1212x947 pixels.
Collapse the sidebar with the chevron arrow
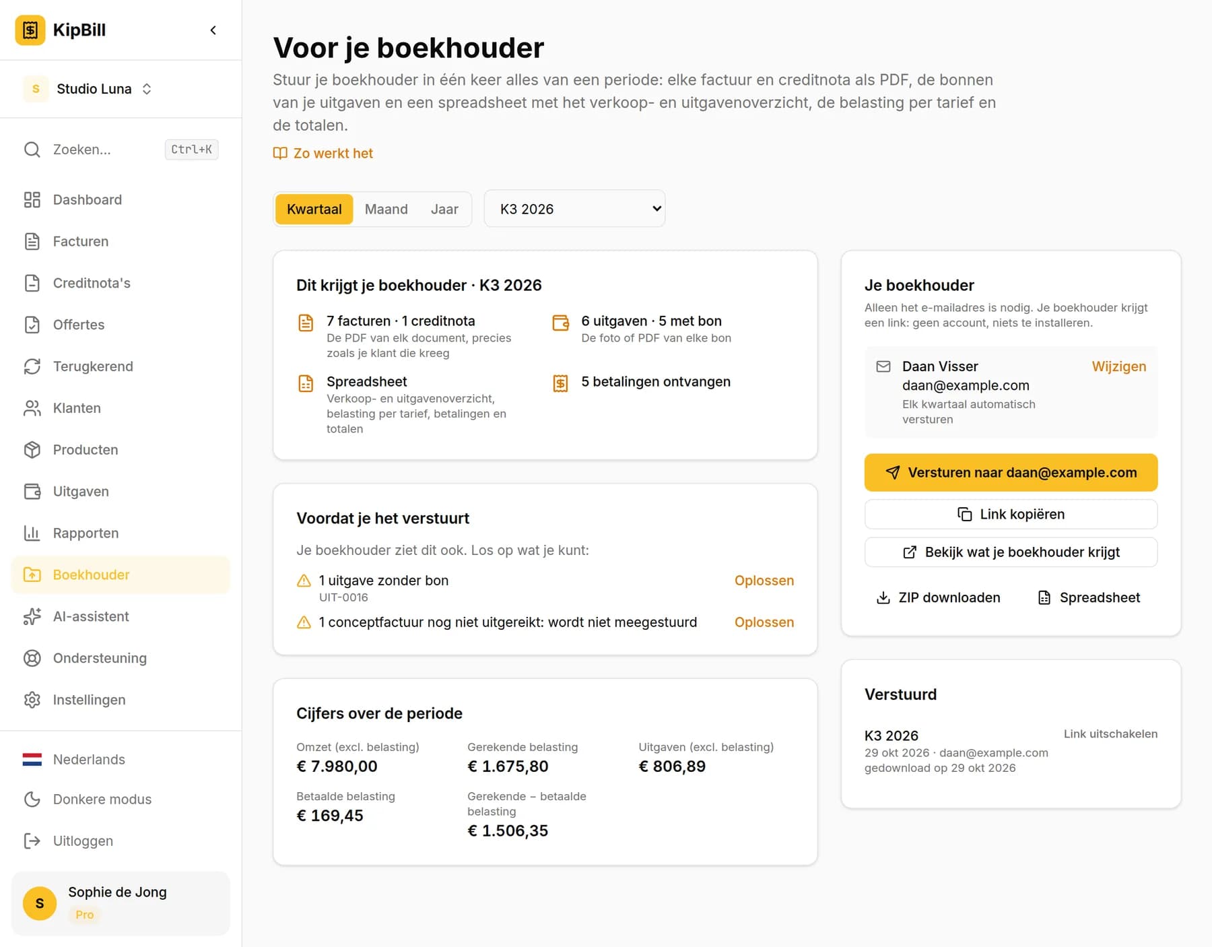(x=213, y=30)
